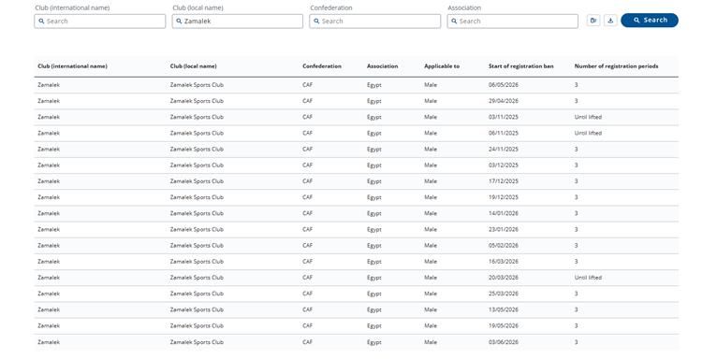The image size is (702, 359).
Task: Click the Start of registration ban column header
Action: [x=521, y=66]
